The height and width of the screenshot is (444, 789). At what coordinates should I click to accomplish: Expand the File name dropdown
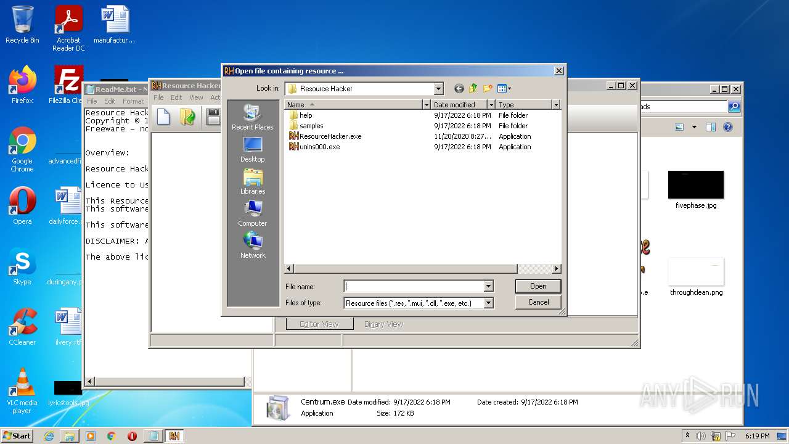[488, 286]
